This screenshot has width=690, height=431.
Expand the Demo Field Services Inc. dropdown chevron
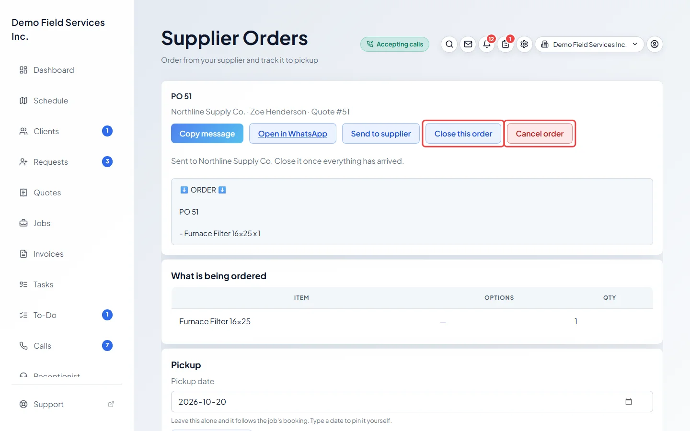point(635,44)
